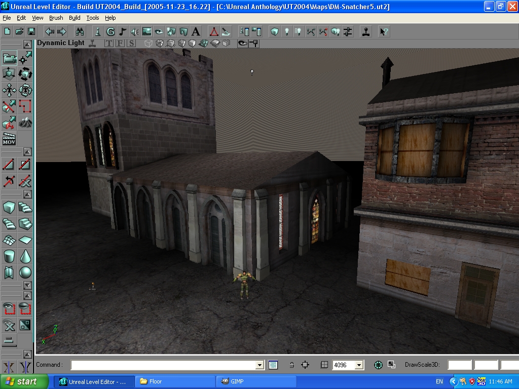The height and width of the screenshot is (389, 519).
Task: Open the Texture browser from toolbar
Action: (x=147, y=31)
